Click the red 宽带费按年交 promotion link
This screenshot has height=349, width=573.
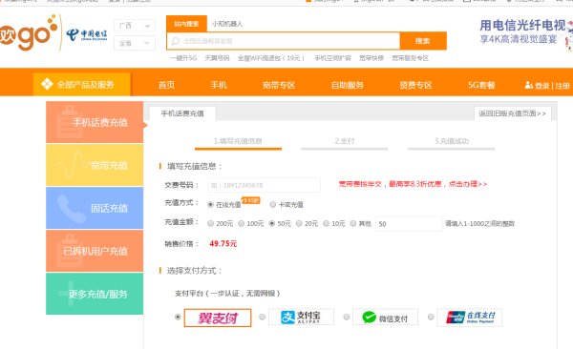(x=413, y=184)
